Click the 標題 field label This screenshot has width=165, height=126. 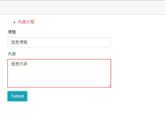click(x=12, y=32)
